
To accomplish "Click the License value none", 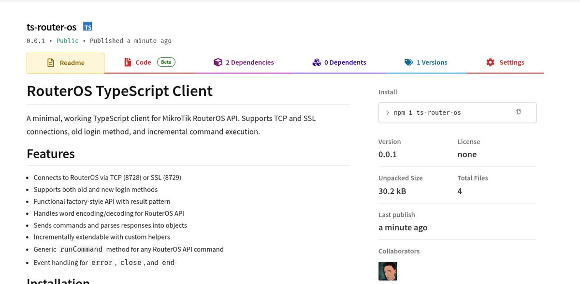I will pyautogui.click(x=467, y=154).
